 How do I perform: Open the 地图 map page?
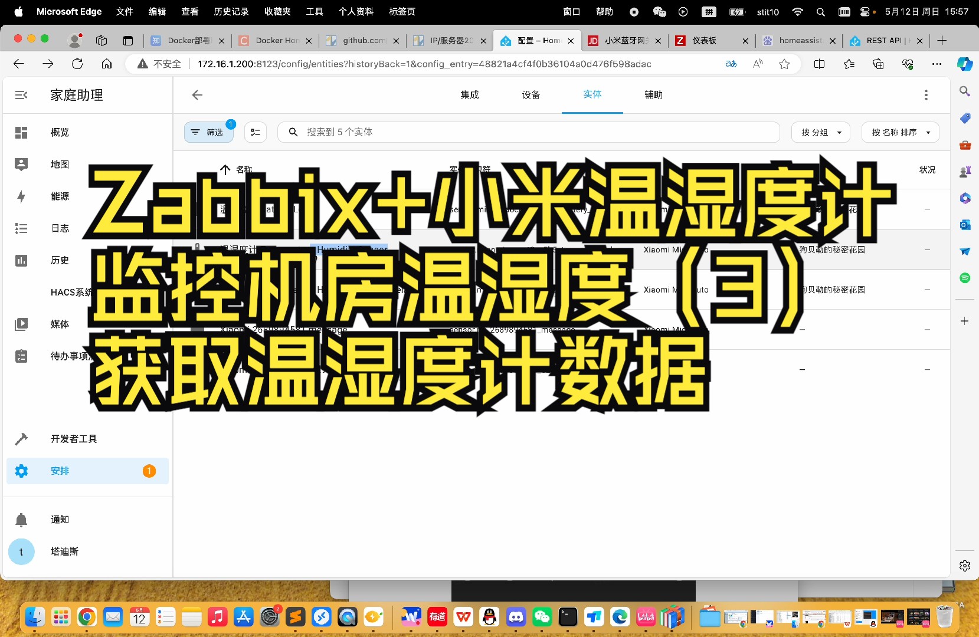87,165
